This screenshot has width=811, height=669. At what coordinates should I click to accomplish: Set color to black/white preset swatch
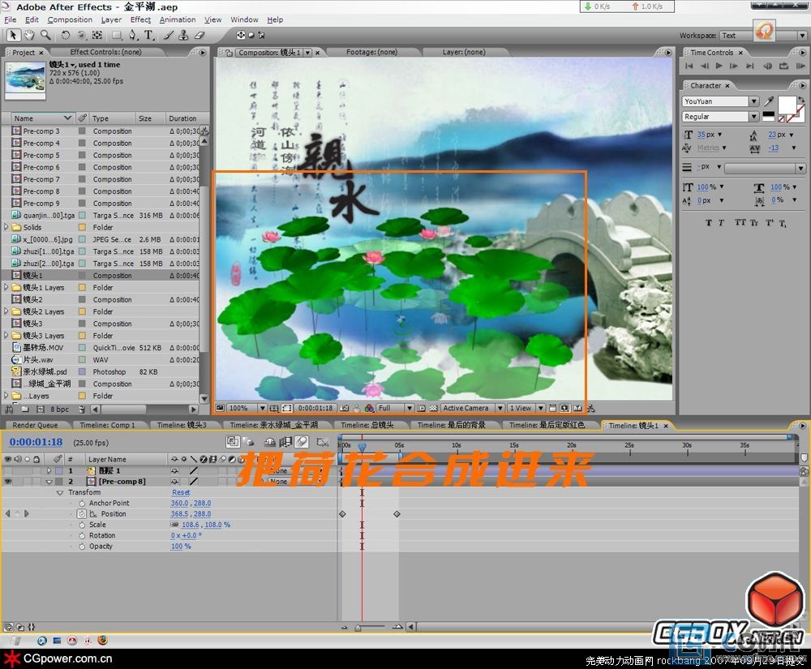click(769, 116)
